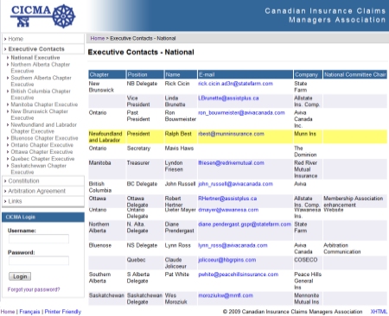Viewport: 389px width, 316px height.
Task: Select Southern Alberta Chapter Executive
Action: point(41,81)
